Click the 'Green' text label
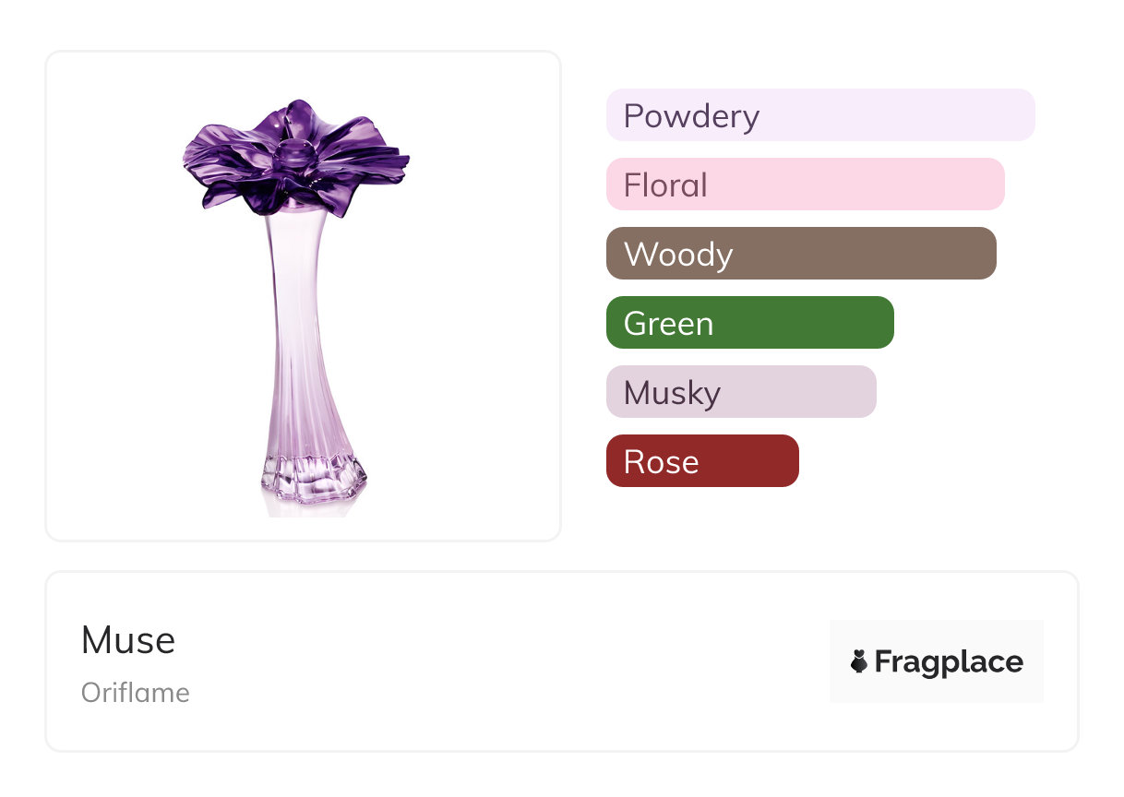The width and height of the screenshot is (1124, 797). (668, 324)
